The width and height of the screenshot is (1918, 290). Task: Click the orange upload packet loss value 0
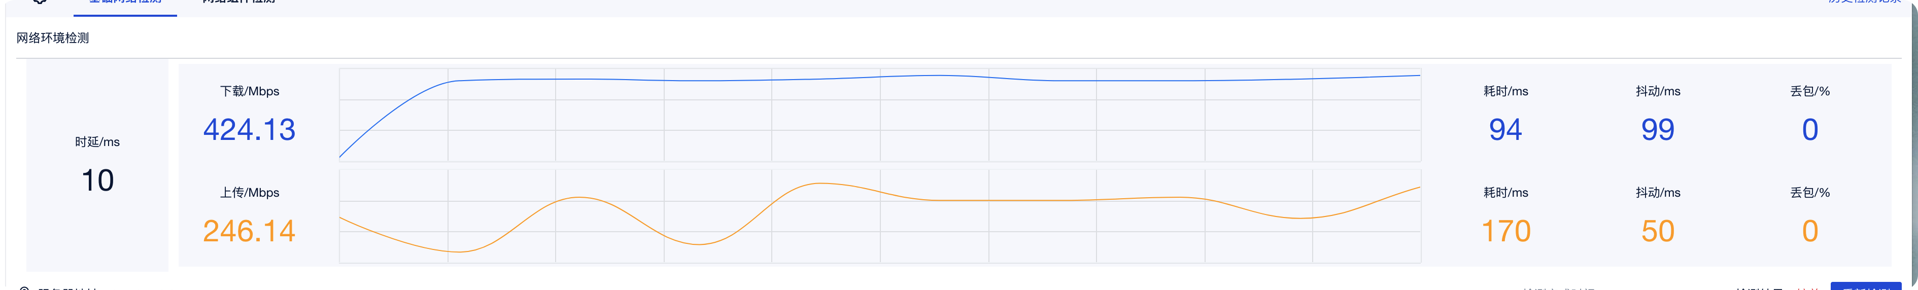tap(1810, 231)
